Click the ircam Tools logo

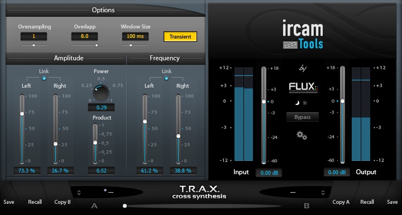(303, 35)
